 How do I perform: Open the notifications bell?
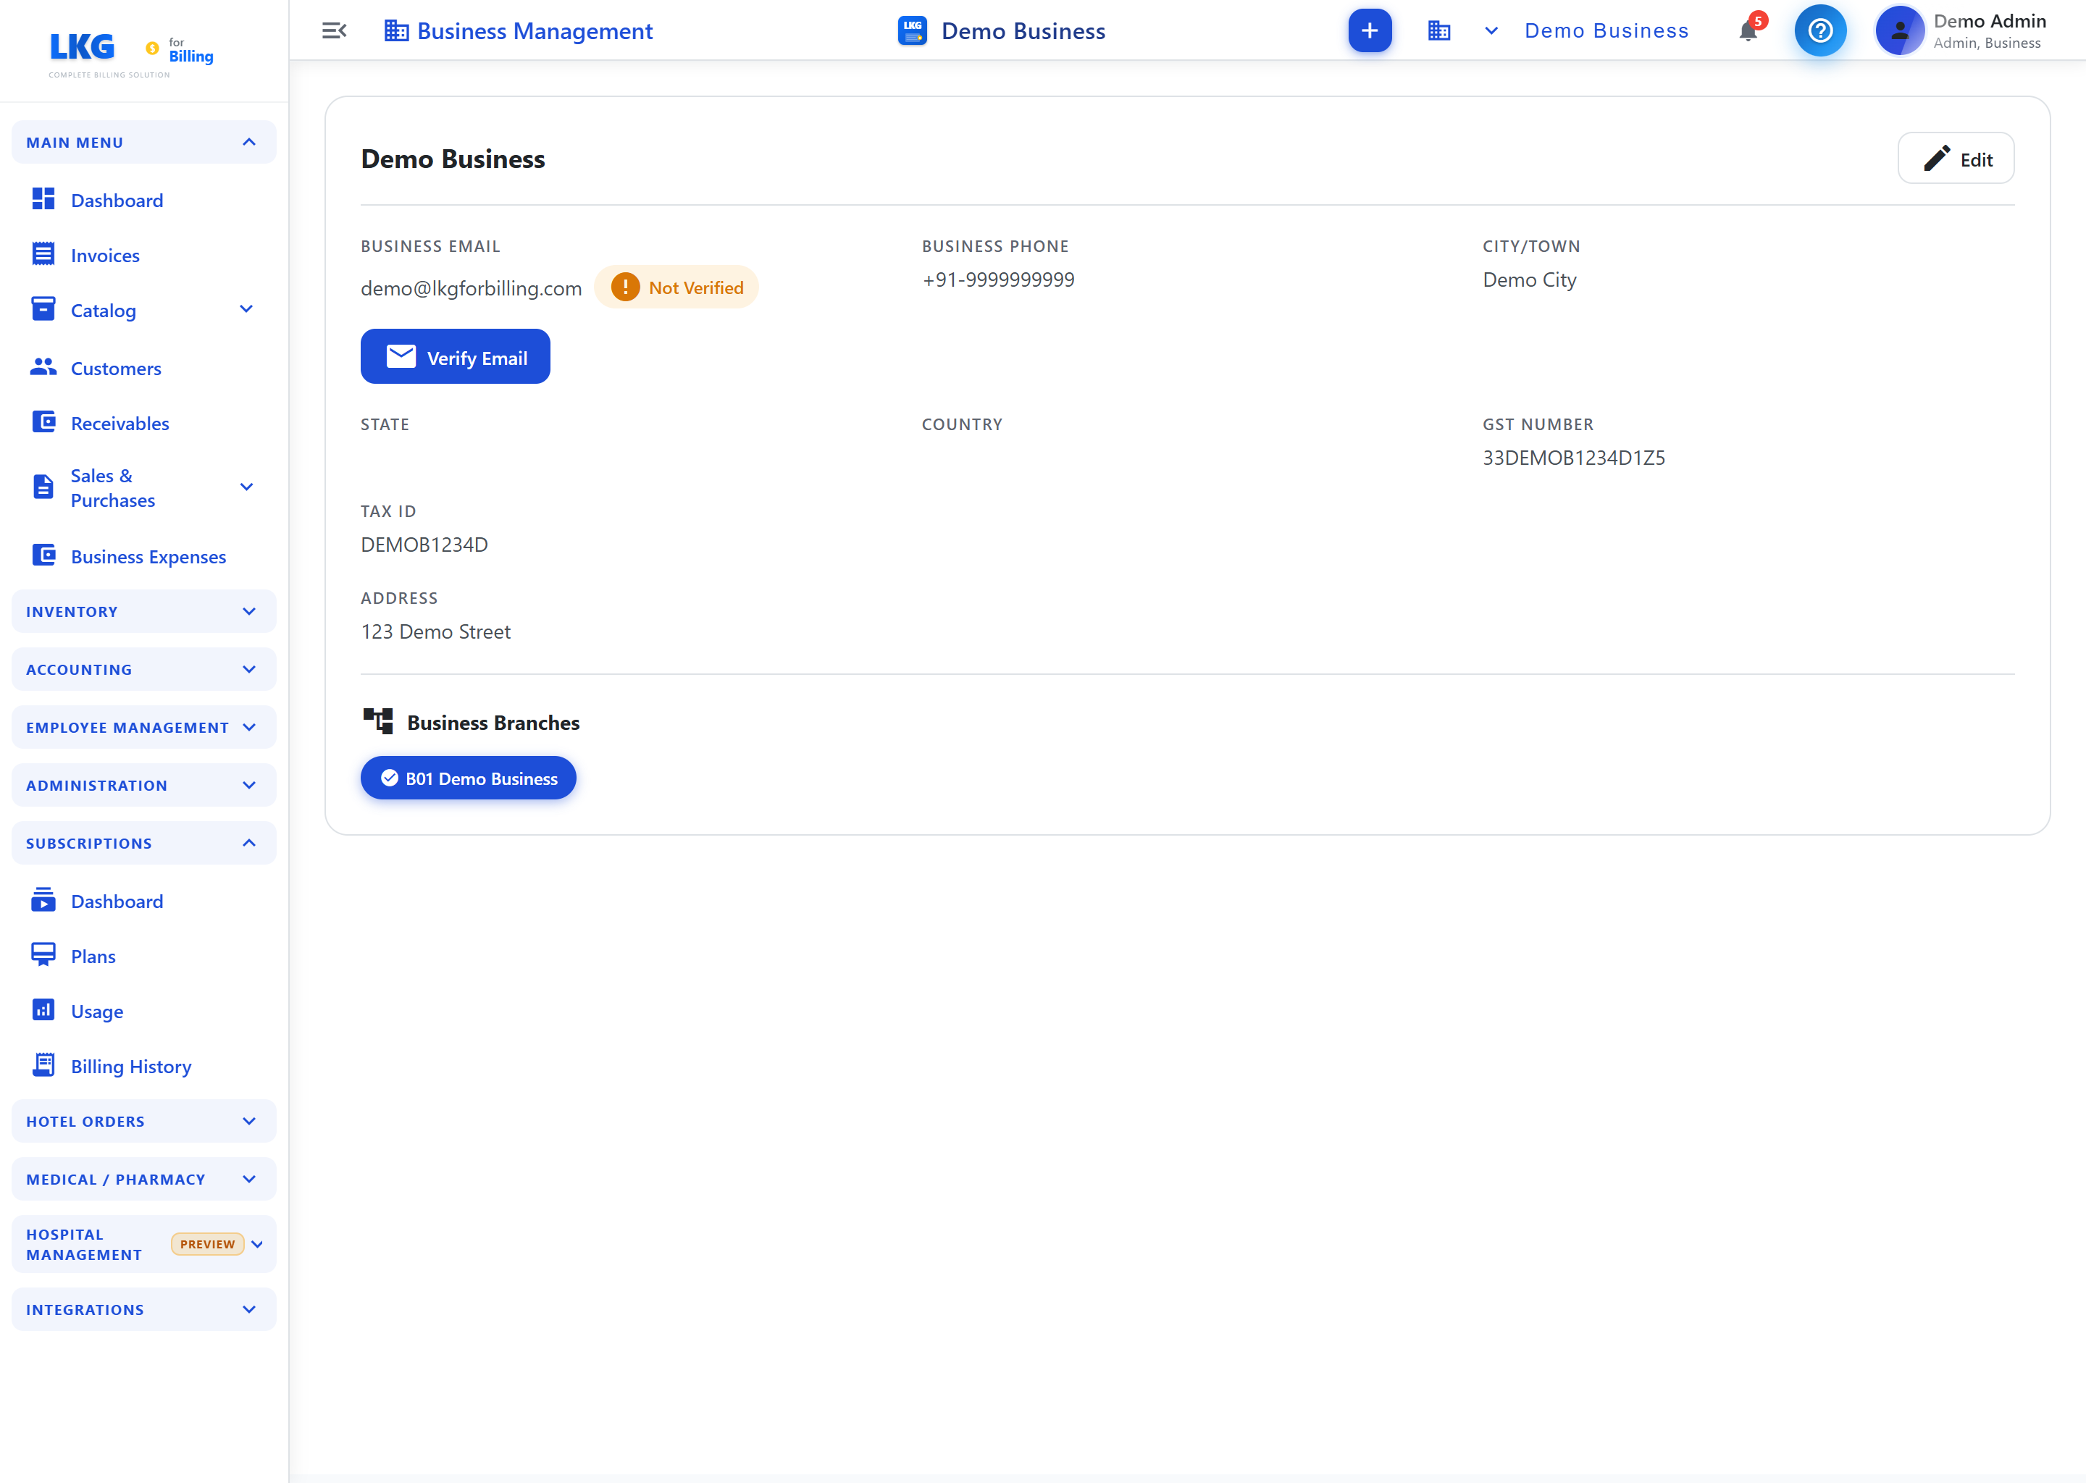tap(1747, 32)
